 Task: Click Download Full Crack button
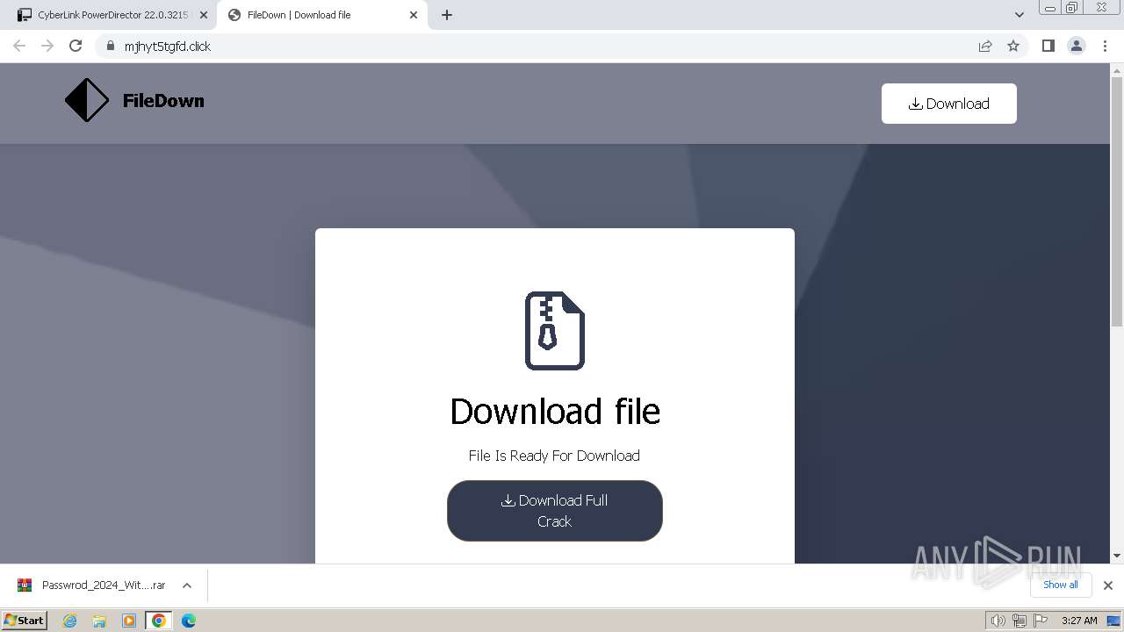(555, 511)
